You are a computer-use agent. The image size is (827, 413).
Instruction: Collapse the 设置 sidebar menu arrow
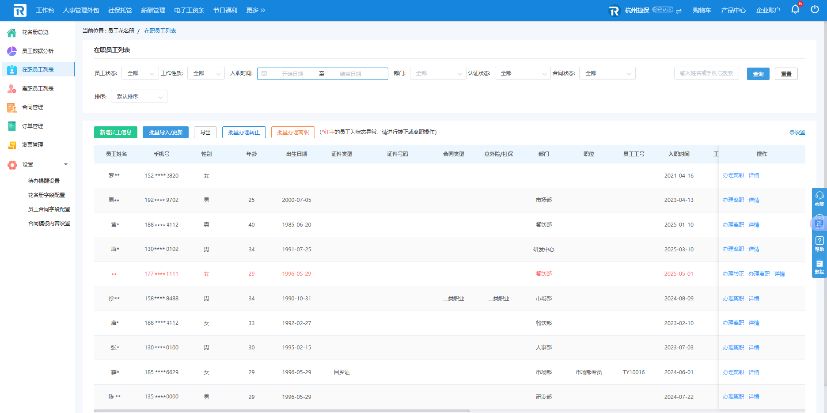tap(66, 164)
